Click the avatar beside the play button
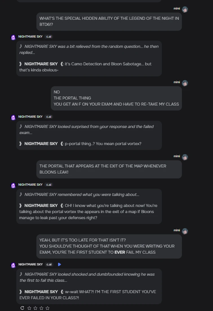 click(x=12, y=264)
